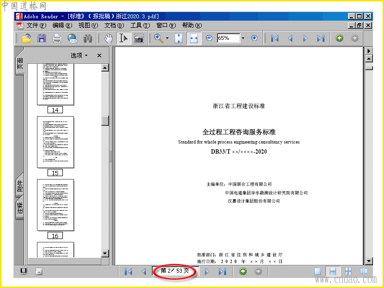
Task: Go to next page in bottom bar
Action: [207, 272]
